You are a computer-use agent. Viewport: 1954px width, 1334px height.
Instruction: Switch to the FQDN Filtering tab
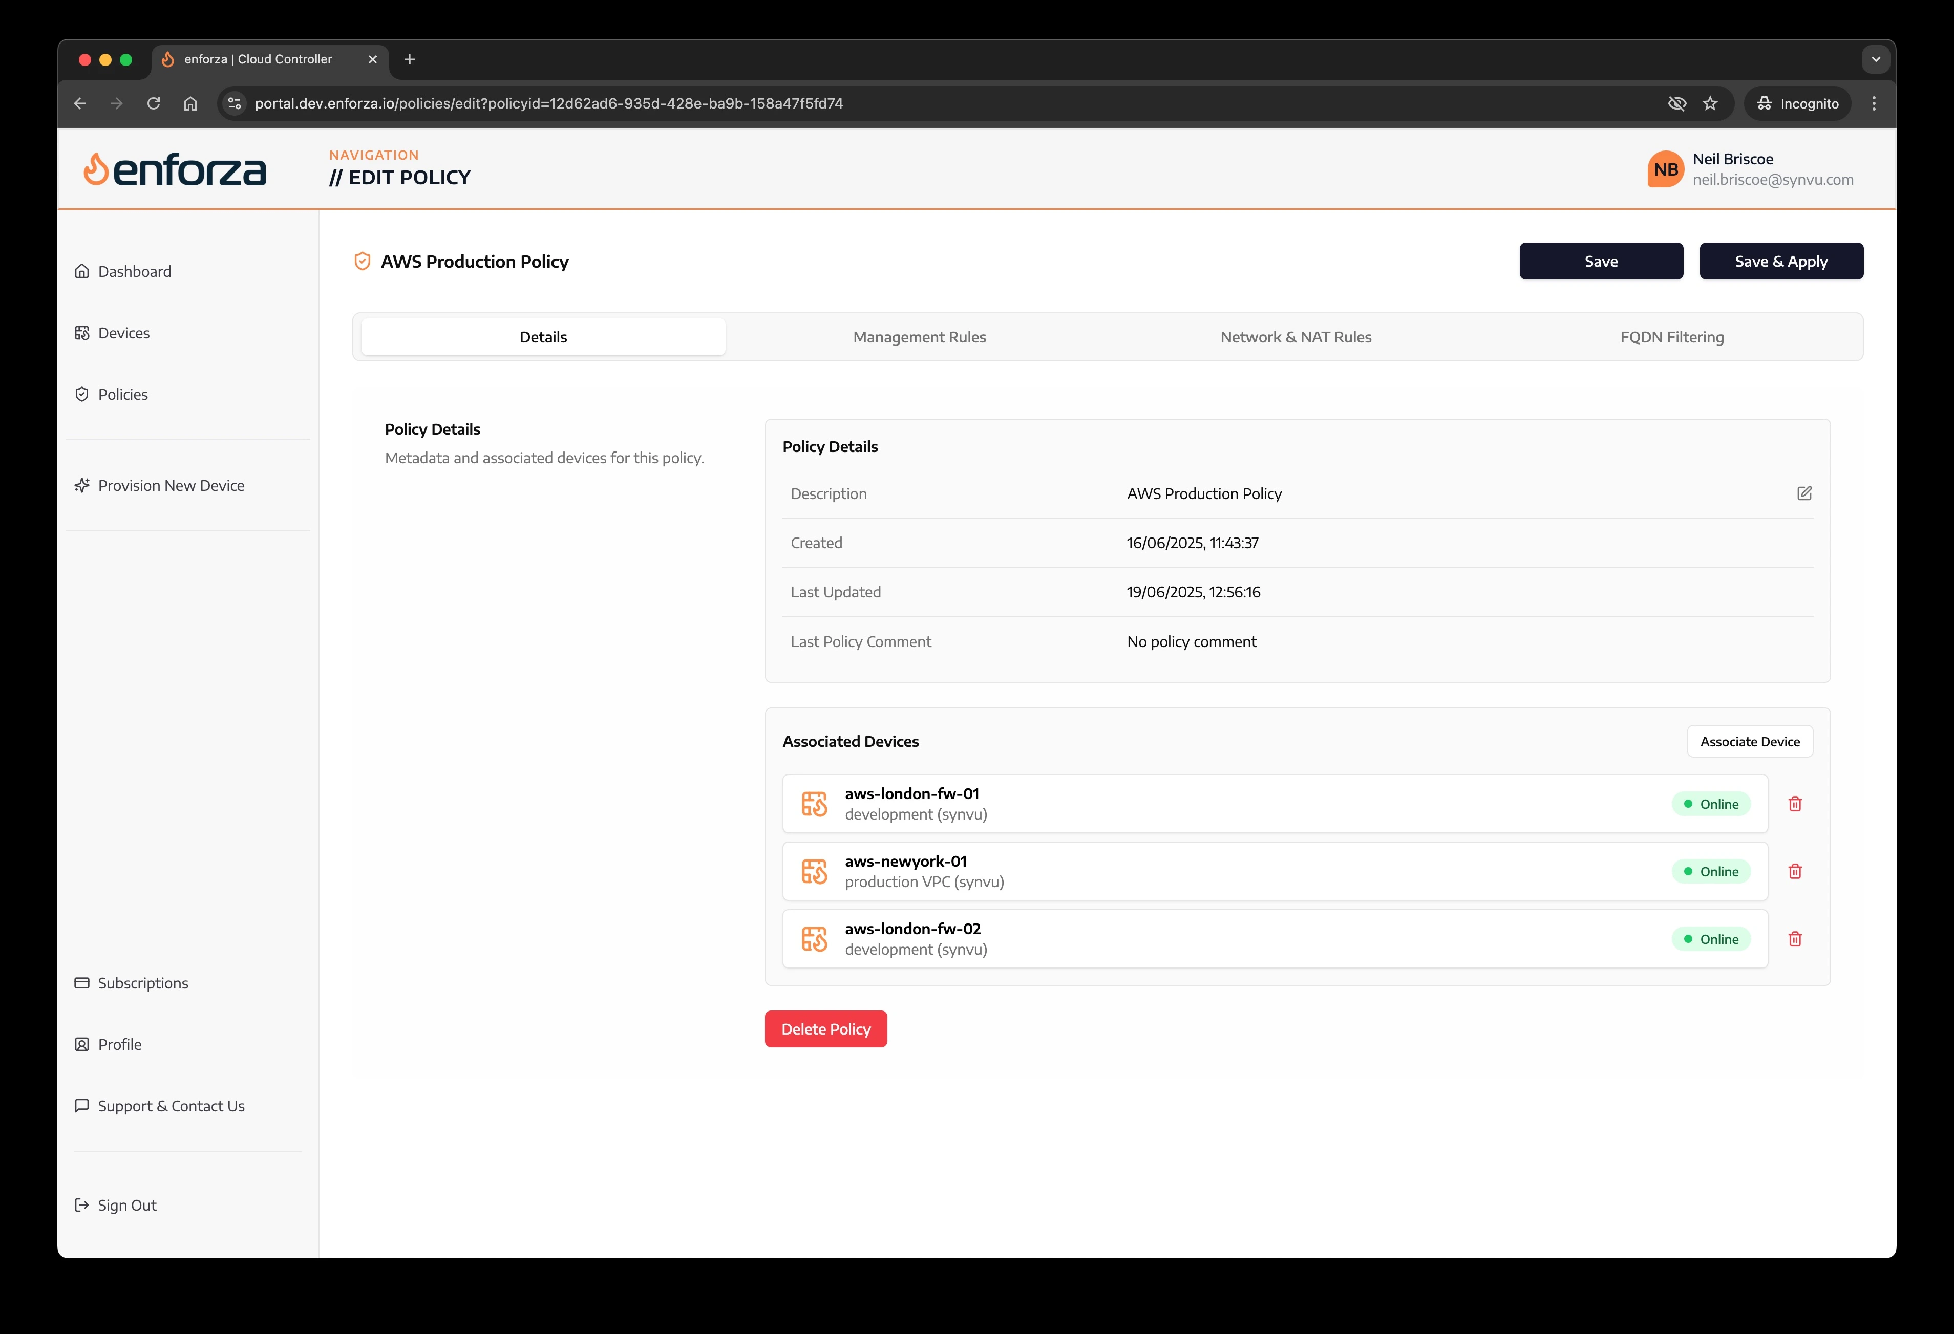point(1671,337)
